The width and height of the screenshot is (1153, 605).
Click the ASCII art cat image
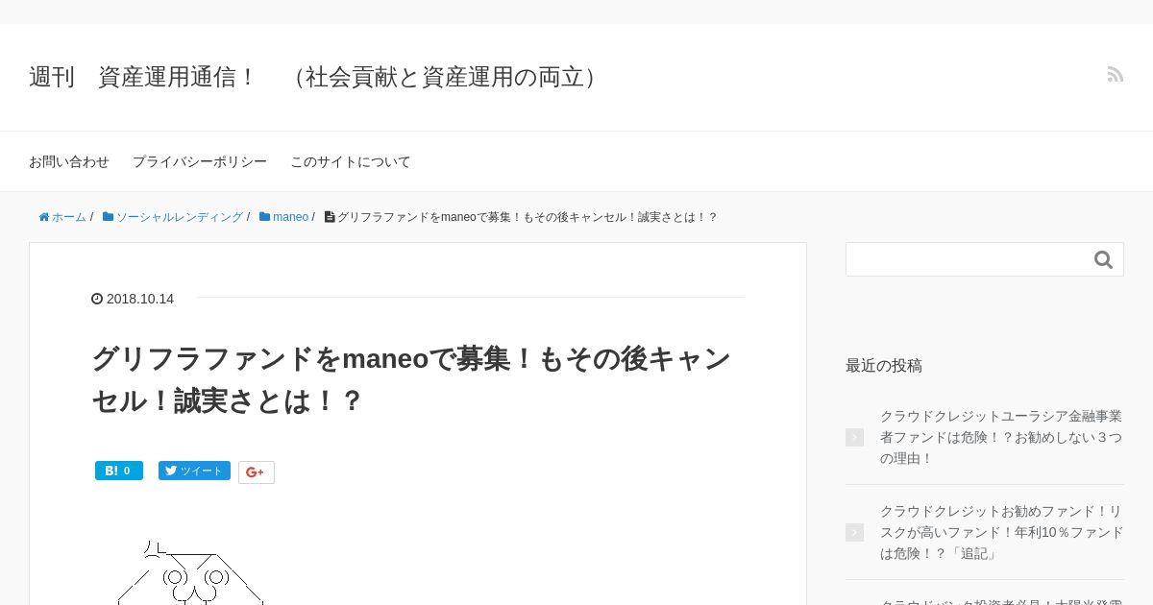pos(190,572)
